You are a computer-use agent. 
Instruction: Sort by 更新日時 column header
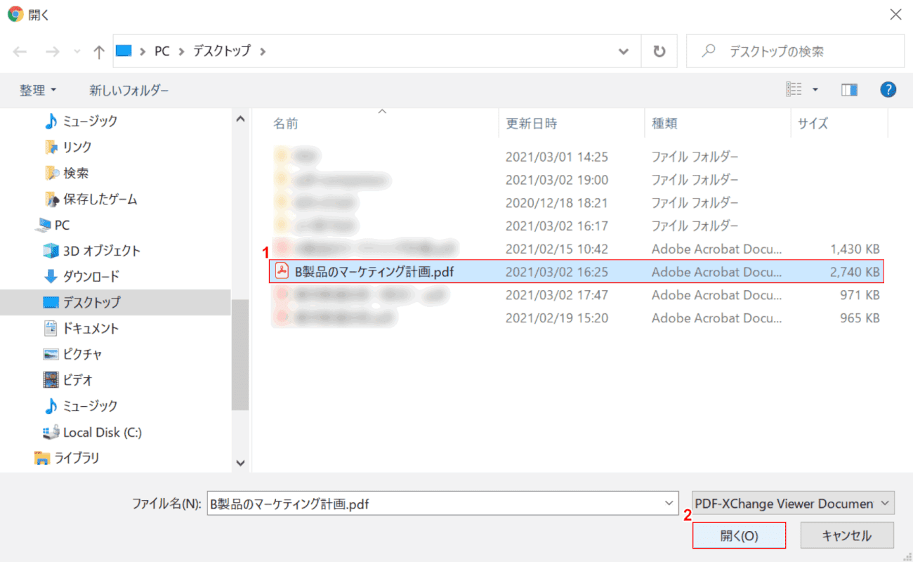[532, 124]
